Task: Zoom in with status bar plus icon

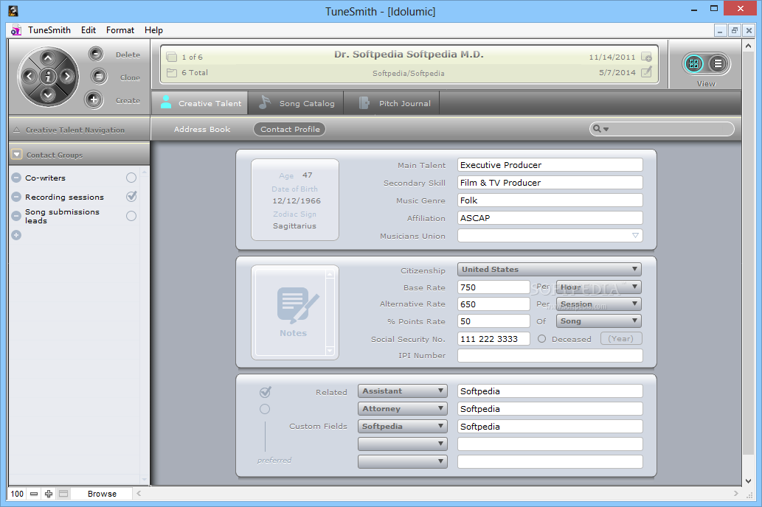Action: coord(49,494)
